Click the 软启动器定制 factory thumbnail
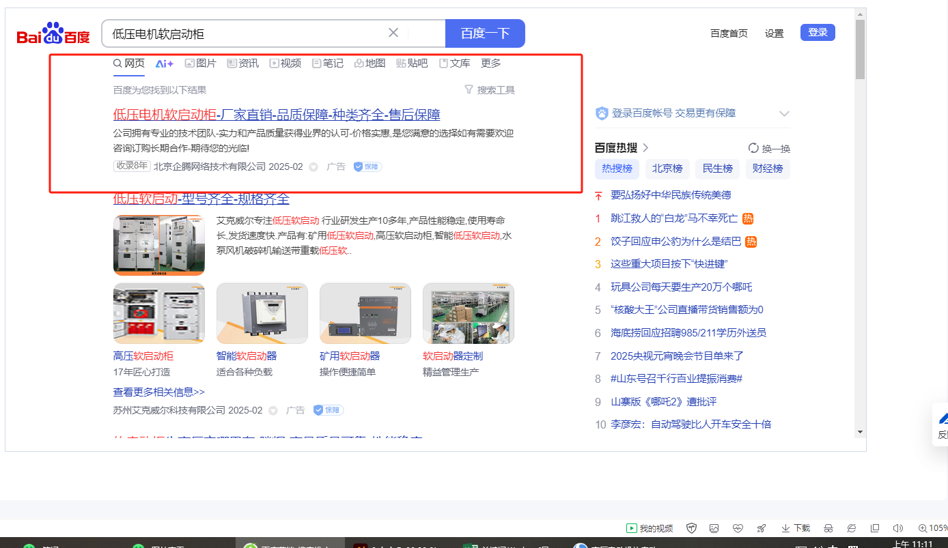948x548 pixels. click(469, 313)
